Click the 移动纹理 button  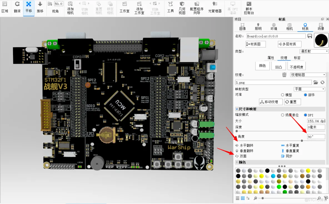pyautogui.click(x=270, y=102)
